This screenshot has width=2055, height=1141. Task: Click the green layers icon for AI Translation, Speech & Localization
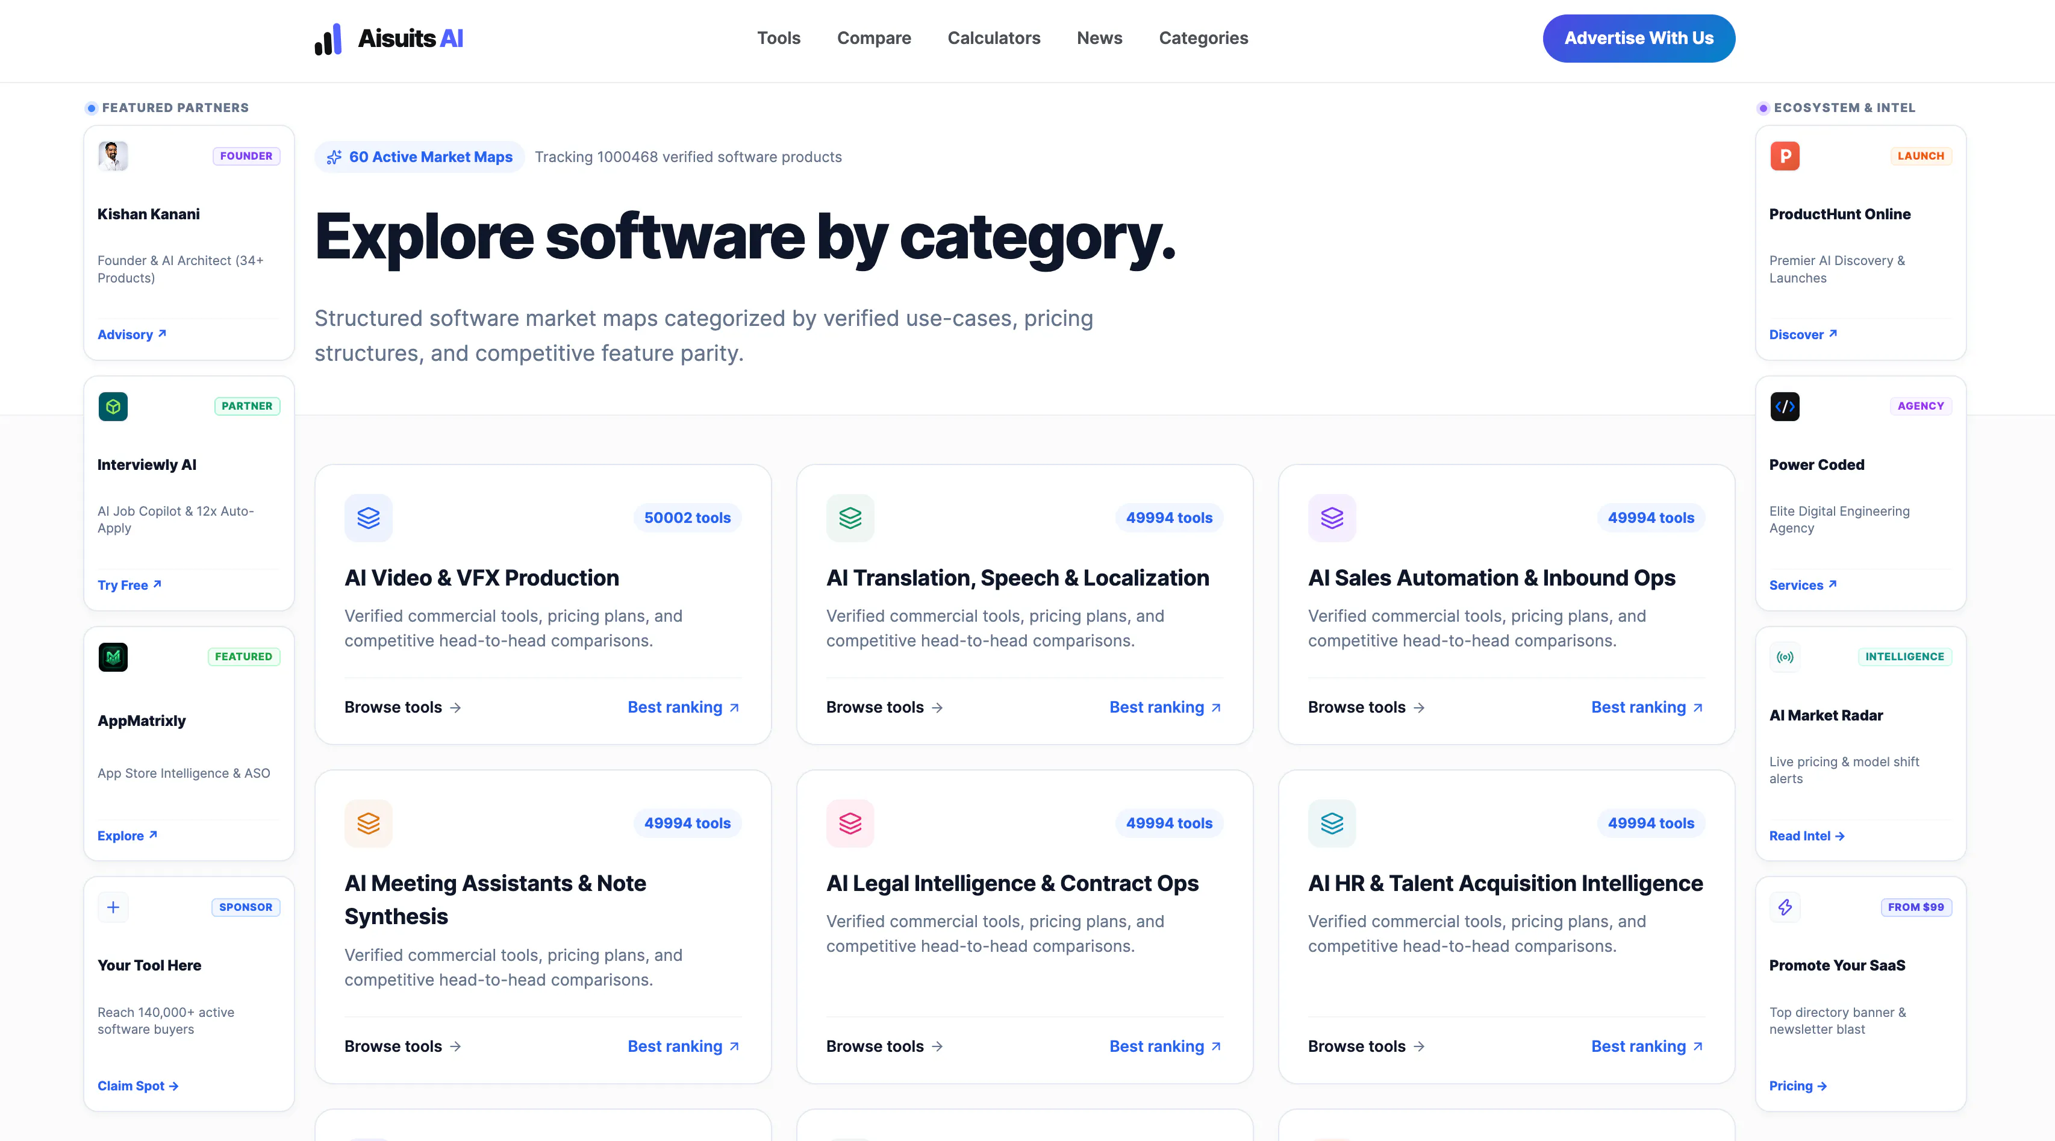pyautogui.click(x=850, y=518)
